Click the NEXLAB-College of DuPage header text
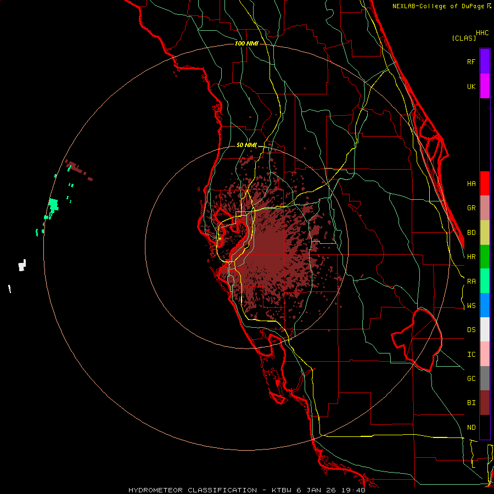 pos(438,6)
